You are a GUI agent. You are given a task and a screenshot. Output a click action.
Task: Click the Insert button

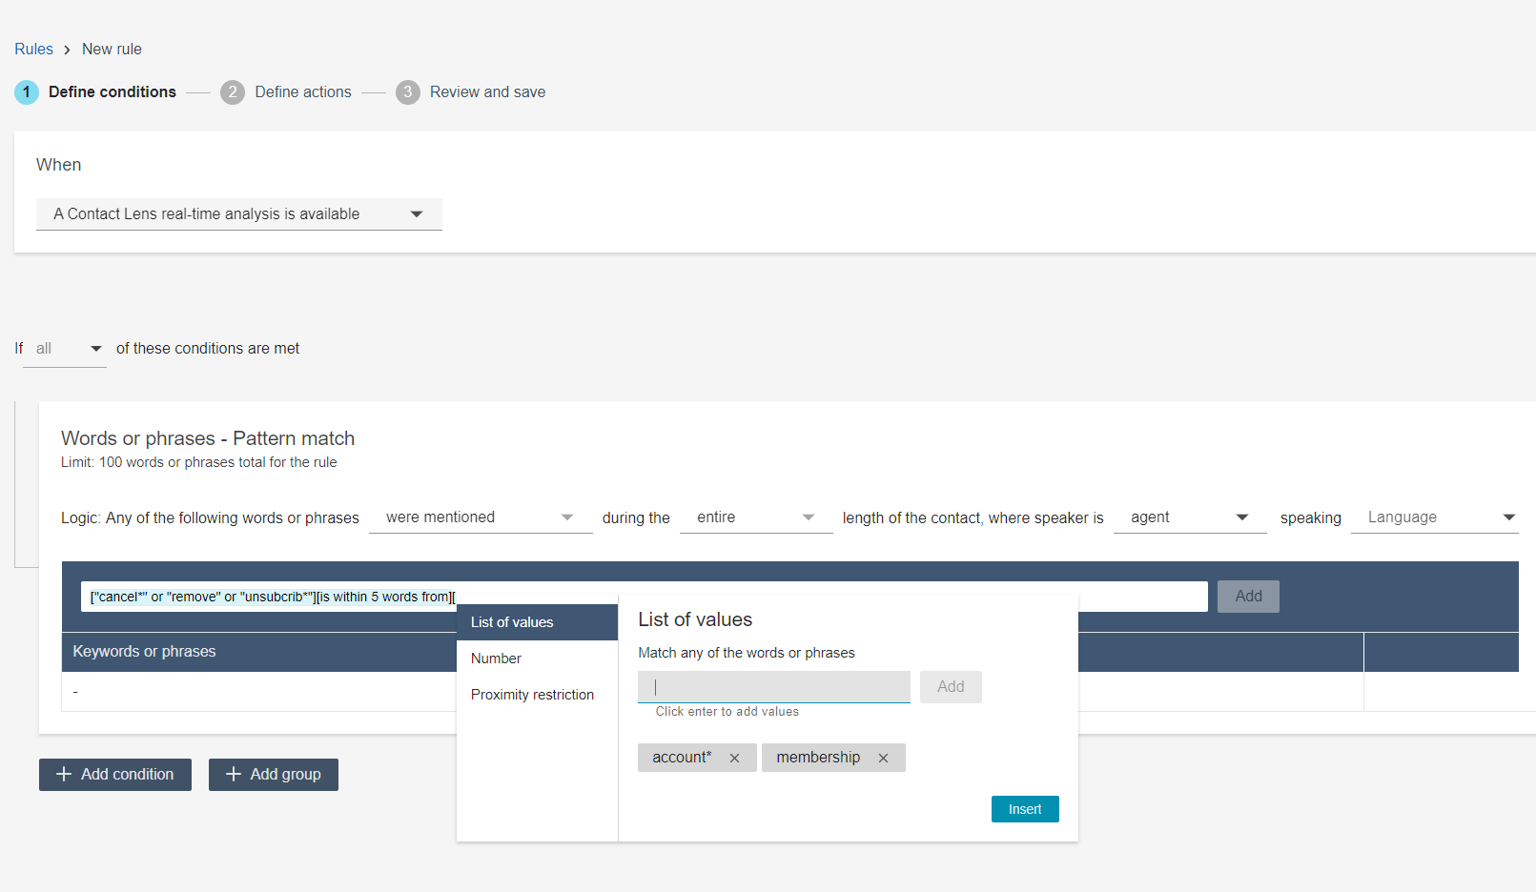(x=1024, y=808)
